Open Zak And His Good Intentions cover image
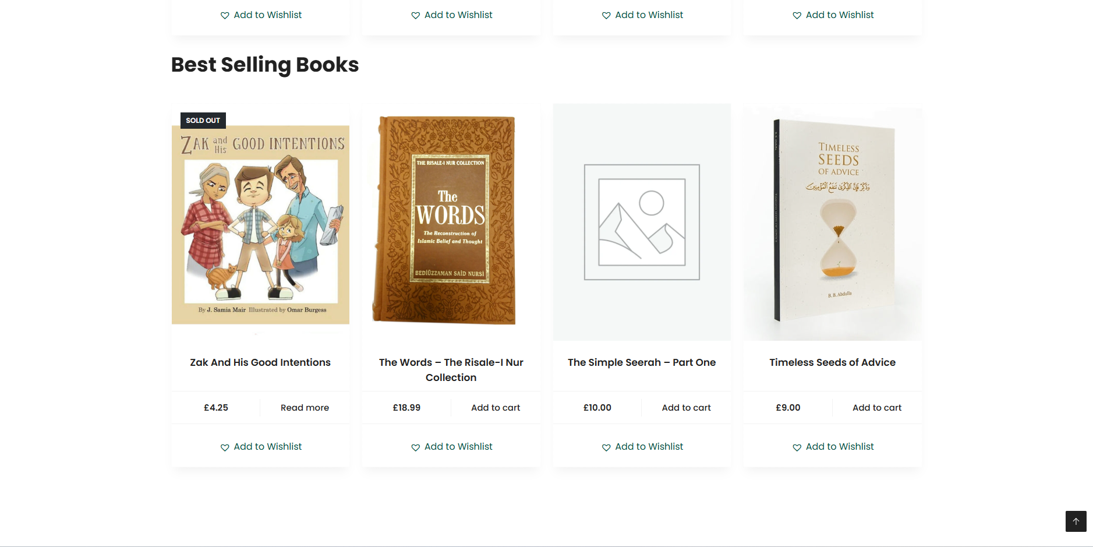Viewport: 1093px width, 547px height. pyautogui.click(x=260, y=223)
